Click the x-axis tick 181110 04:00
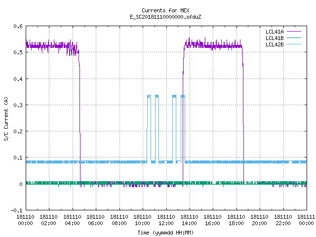 72,220
